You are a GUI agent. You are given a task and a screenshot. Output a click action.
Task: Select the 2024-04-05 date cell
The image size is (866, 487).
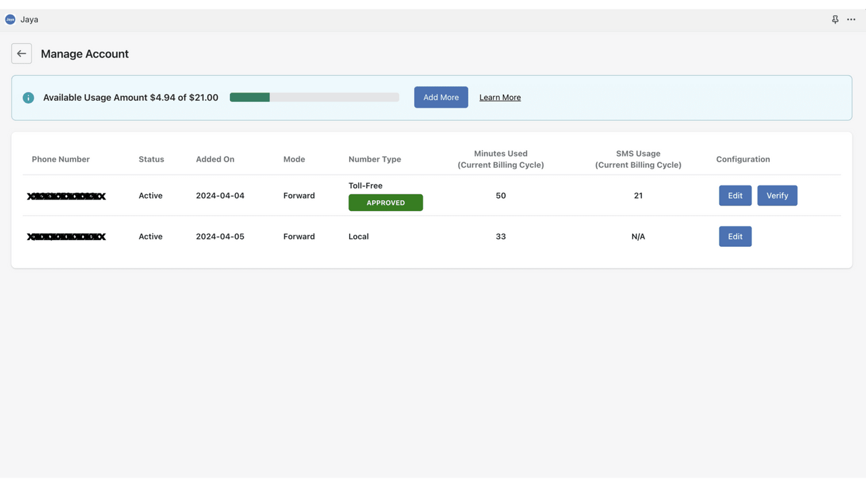tap(221, 236)
